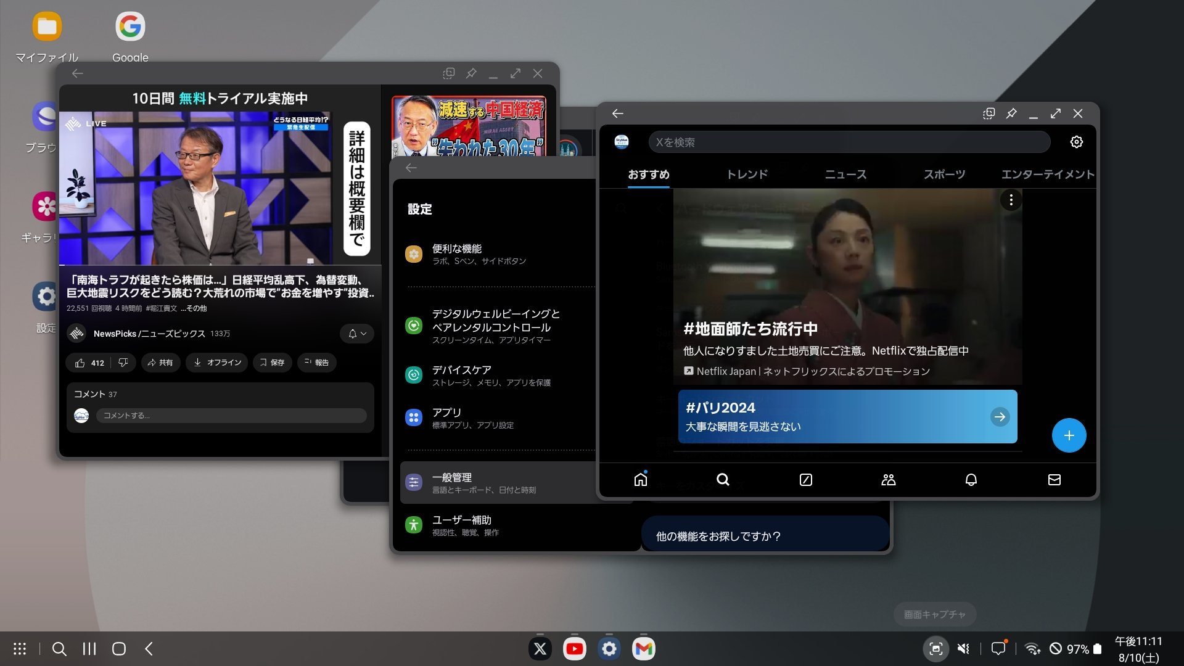
Task: Open the China economy recommended video thumbnail
Action: [469, 126]
